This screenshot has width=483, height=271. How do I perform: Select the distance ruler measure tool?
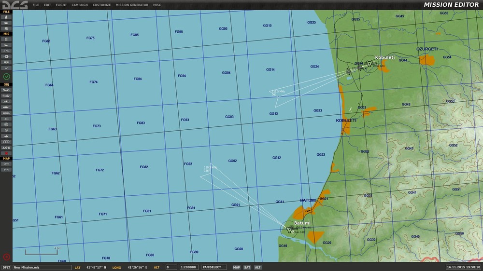[x=6, y=170]
